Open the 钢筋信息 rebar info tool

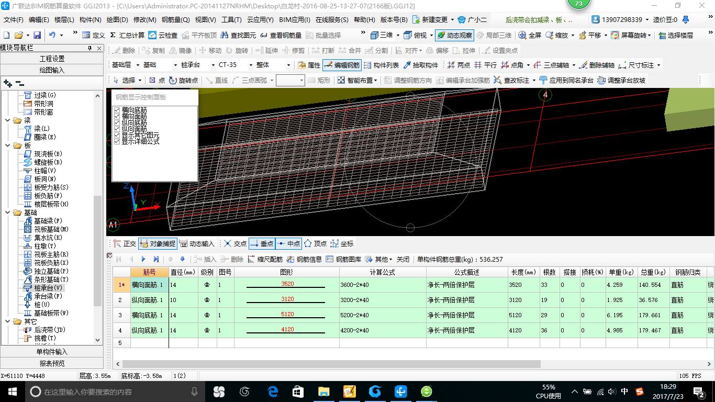[305, 259]
